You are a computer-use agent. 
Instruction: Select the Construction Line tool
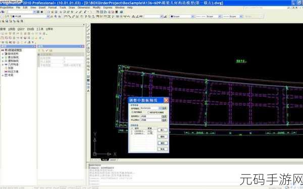tap(88, 30)
